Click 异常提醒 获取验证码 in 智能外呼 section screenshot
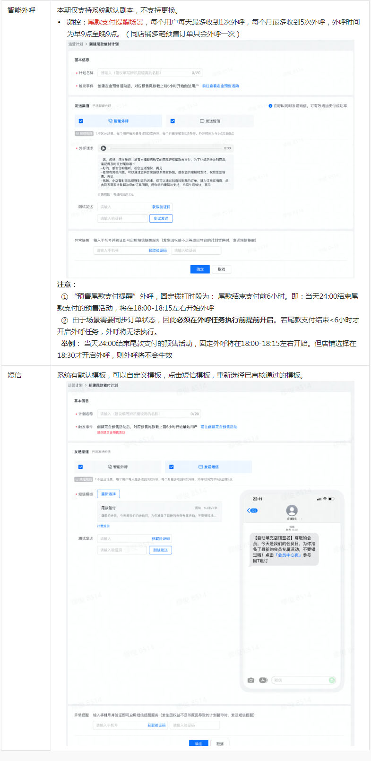 [157, 251]
